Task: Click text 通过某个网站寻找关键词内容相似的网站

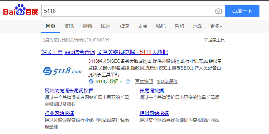Action: [x=179, y=120]
